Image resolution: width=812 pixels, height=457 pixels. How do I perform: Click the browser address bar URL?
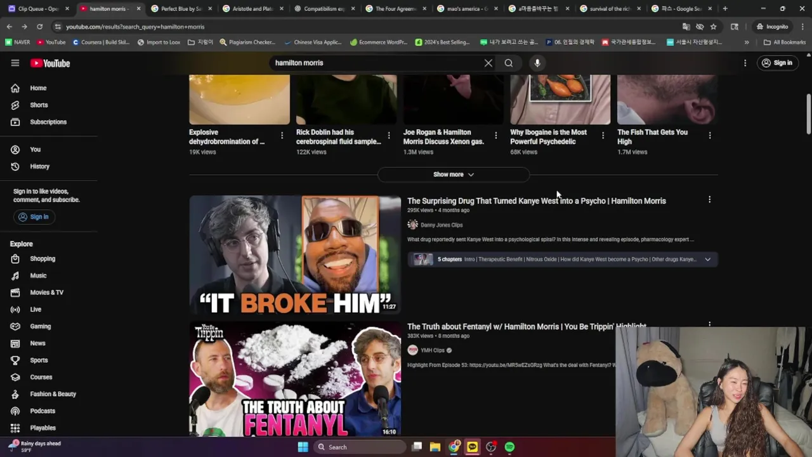[x=135, y=27]
